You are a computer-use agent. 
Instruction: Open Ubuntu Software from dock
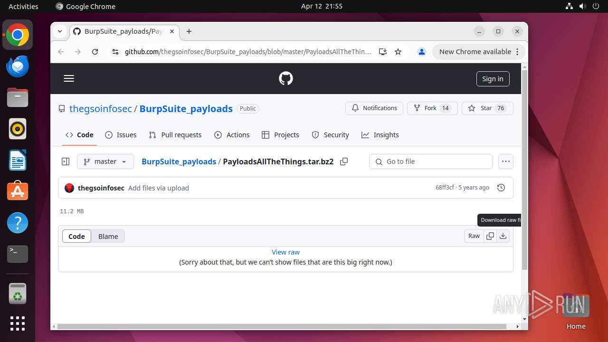click(x=18, y=191)
